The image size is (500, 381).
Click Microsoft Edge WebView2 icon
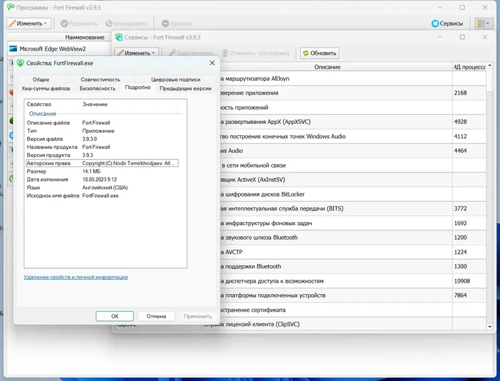(x=12, y=49)
